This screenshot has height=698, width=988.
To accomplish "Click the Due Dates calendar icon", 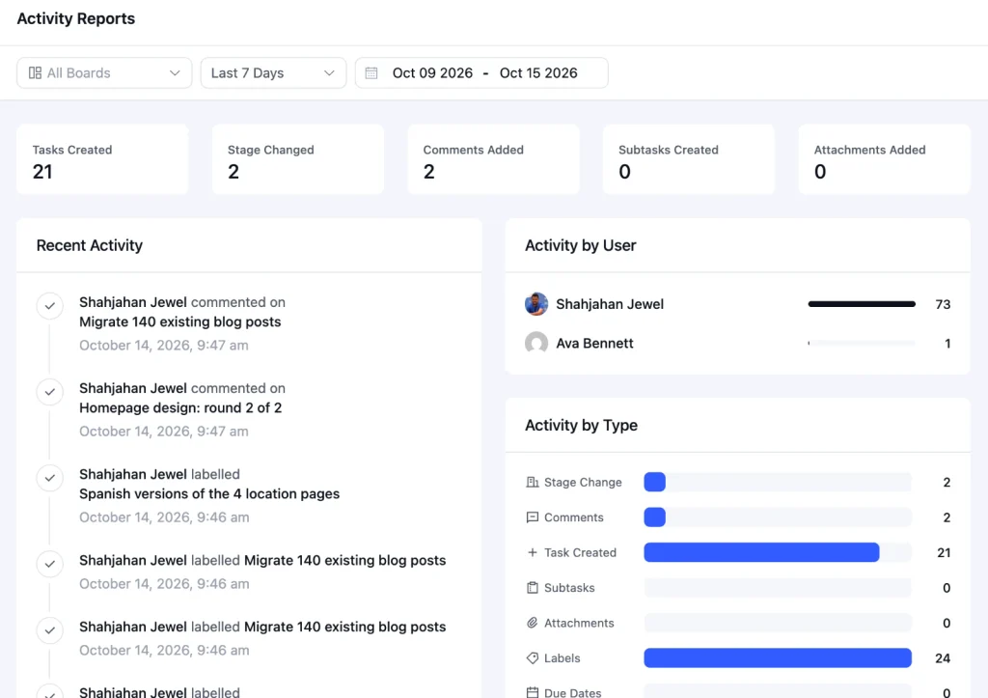I will pyautogui.click(x=533, y=692).
